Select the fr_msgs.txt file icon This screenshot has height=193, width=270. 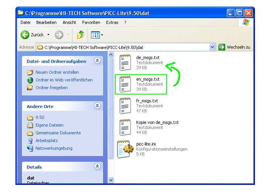point(125,106)
